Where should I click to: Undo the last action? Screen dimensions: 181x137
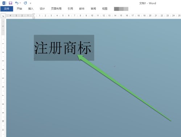[x=17, y=3]
